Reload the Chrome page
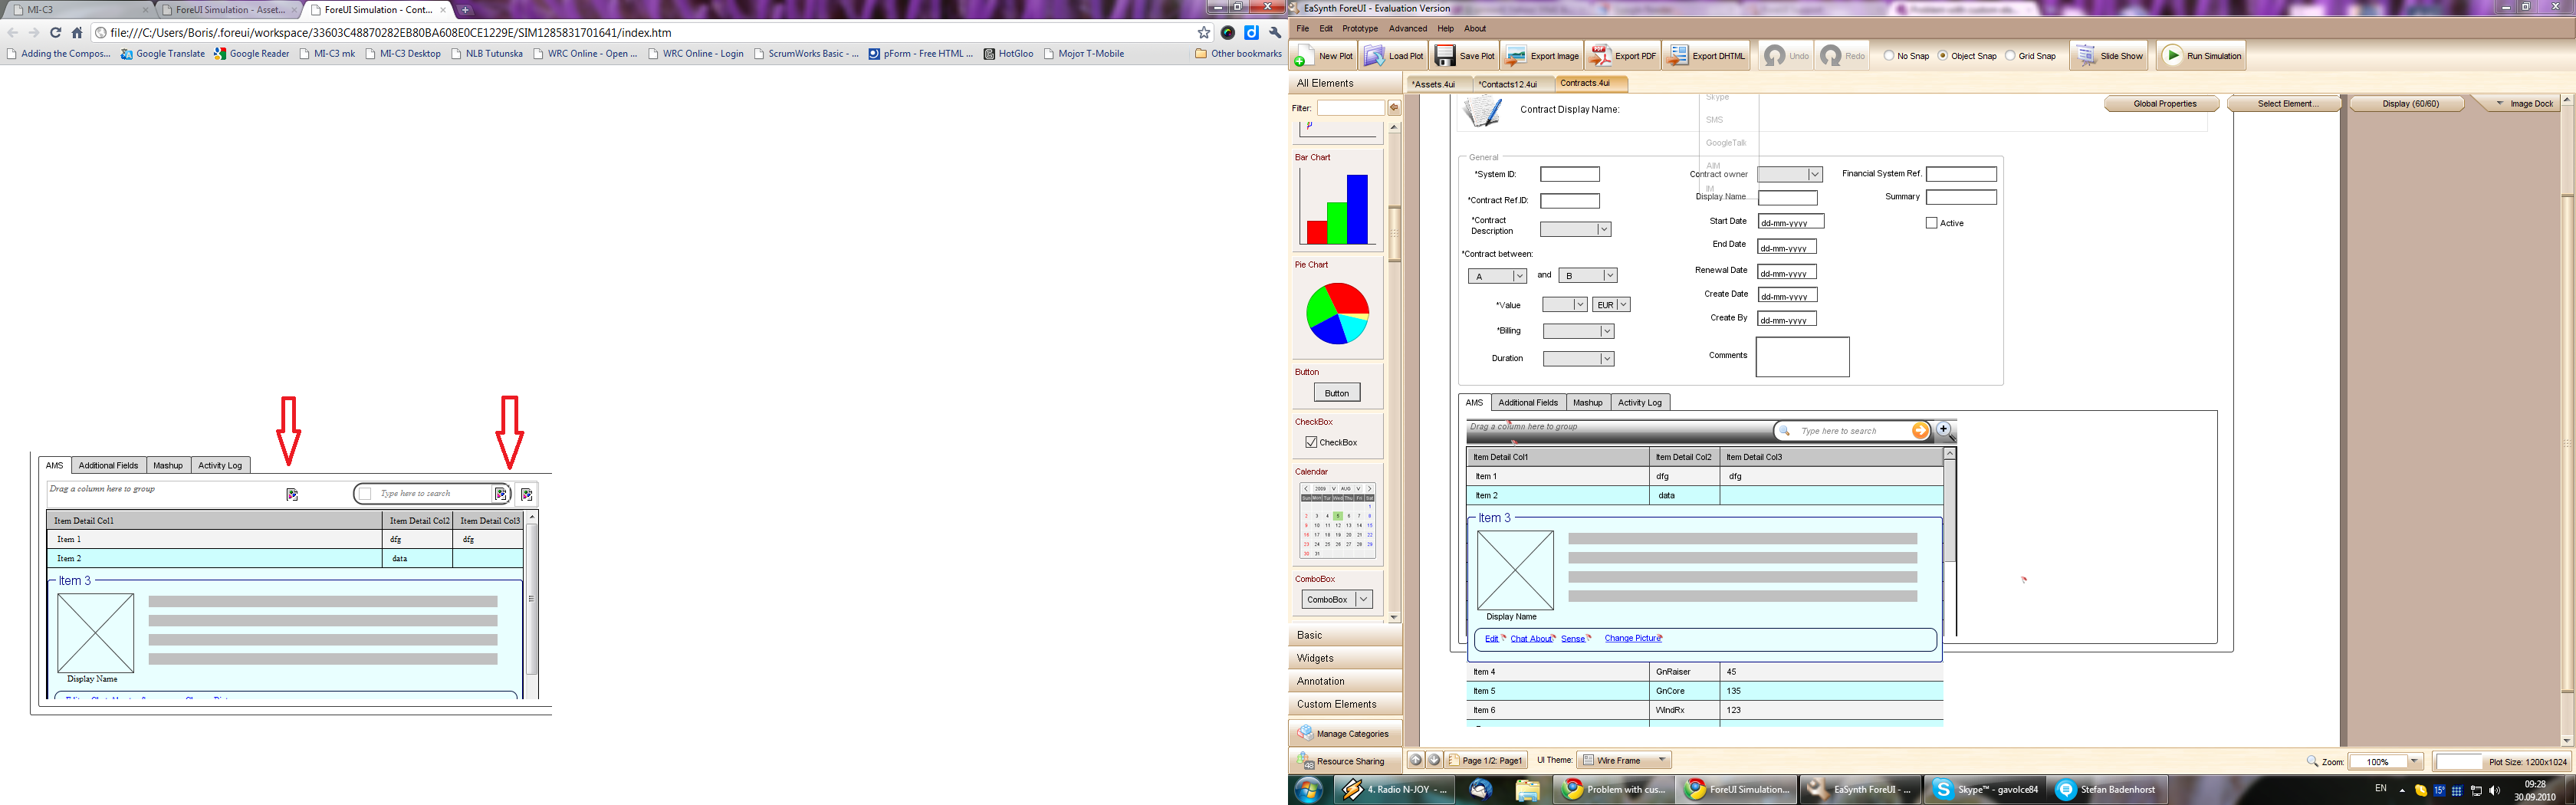 pyautogui.click(x=56, y=33)
